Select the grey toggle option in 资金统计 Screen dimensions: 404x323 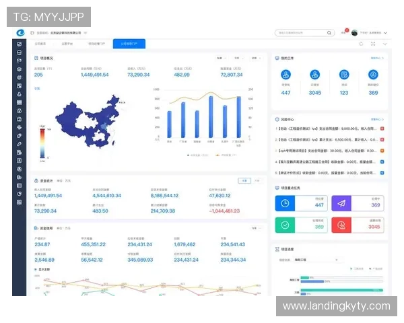point(257,180)
